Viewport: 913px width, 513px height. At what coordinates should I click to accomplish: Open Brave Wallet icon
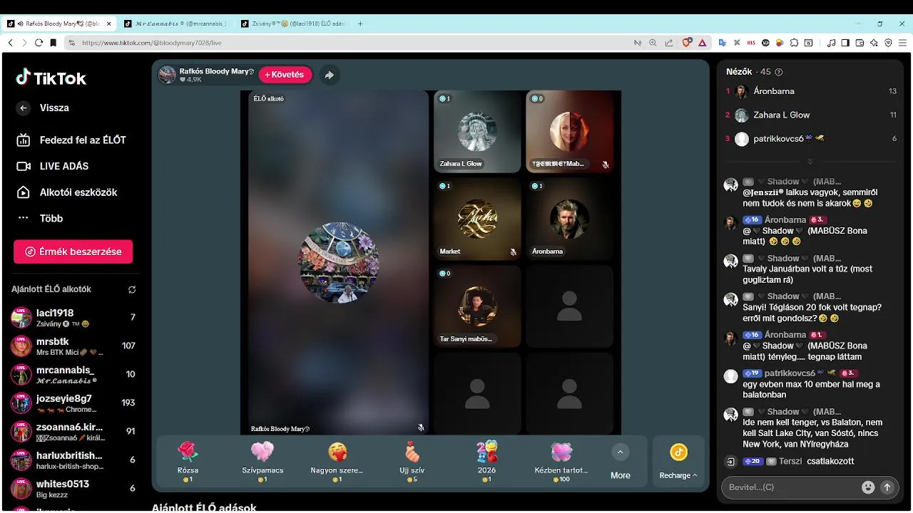pyautogui.click(x=860, y=43)
